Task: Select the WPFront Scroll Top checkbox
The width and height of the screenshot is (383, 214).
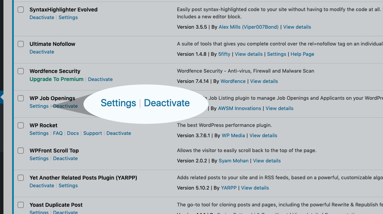Action: coord(21,151)
